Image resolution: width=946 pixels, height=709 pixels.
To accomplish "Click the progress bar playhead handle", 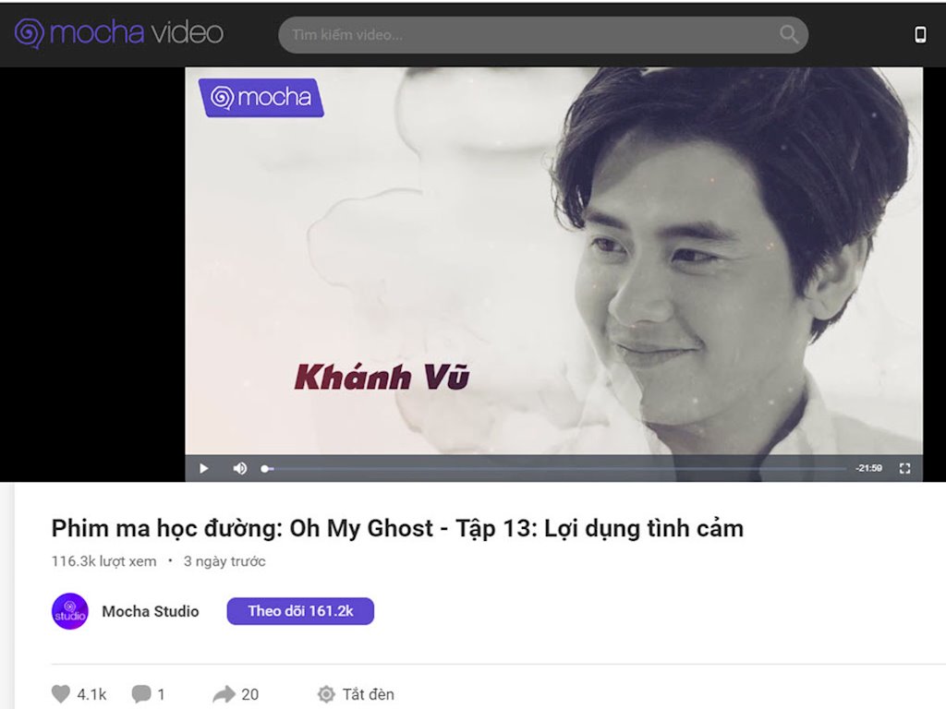I will (264, 468).
